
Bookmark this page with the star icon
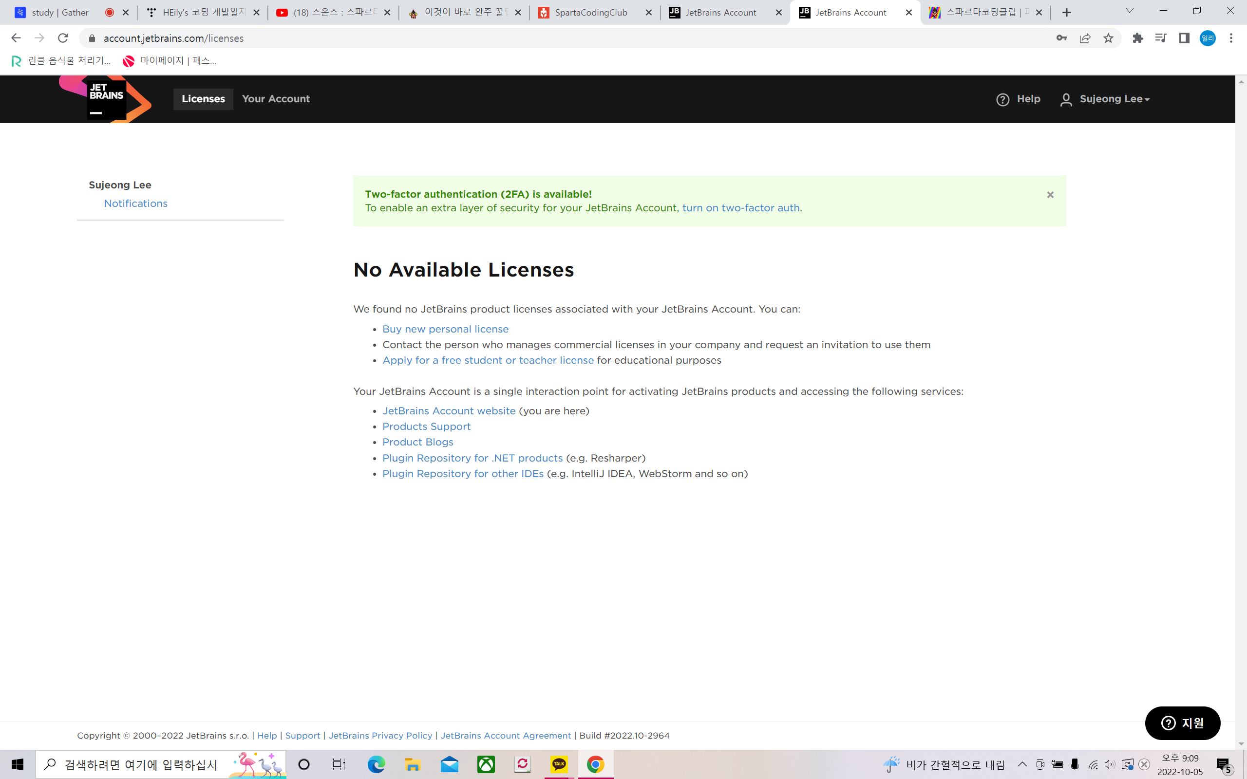(1108, 38)
